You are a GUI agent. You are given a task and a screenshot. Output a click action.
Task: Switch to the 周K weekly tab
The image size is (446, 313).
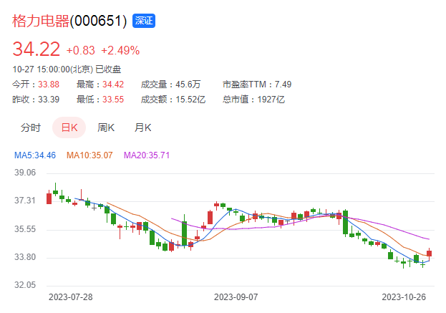point(106,127)
